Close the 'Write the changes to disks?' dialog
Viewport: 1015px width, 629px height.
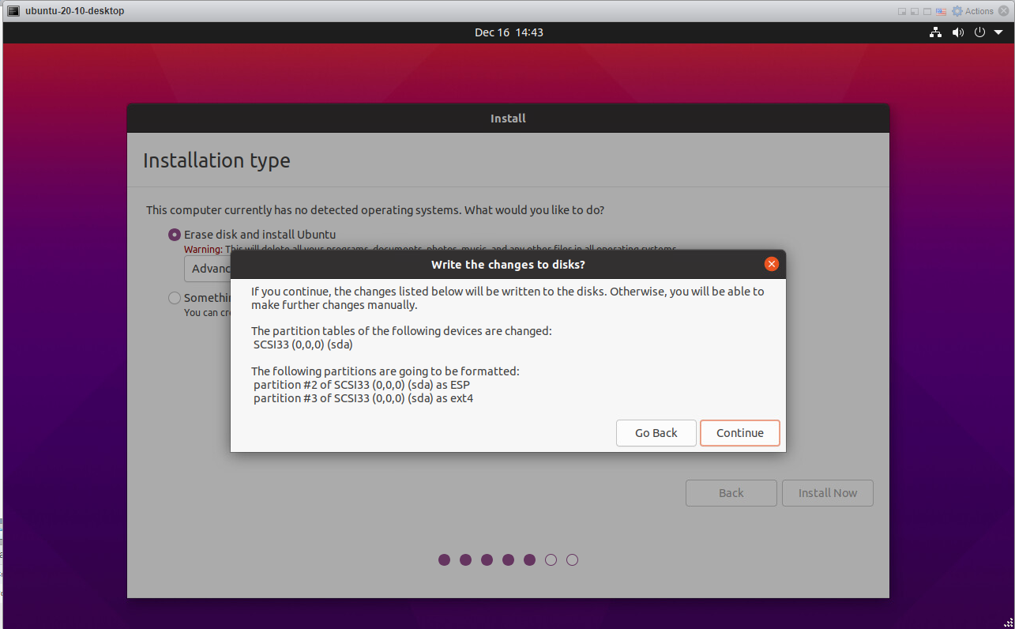[772, 265]
